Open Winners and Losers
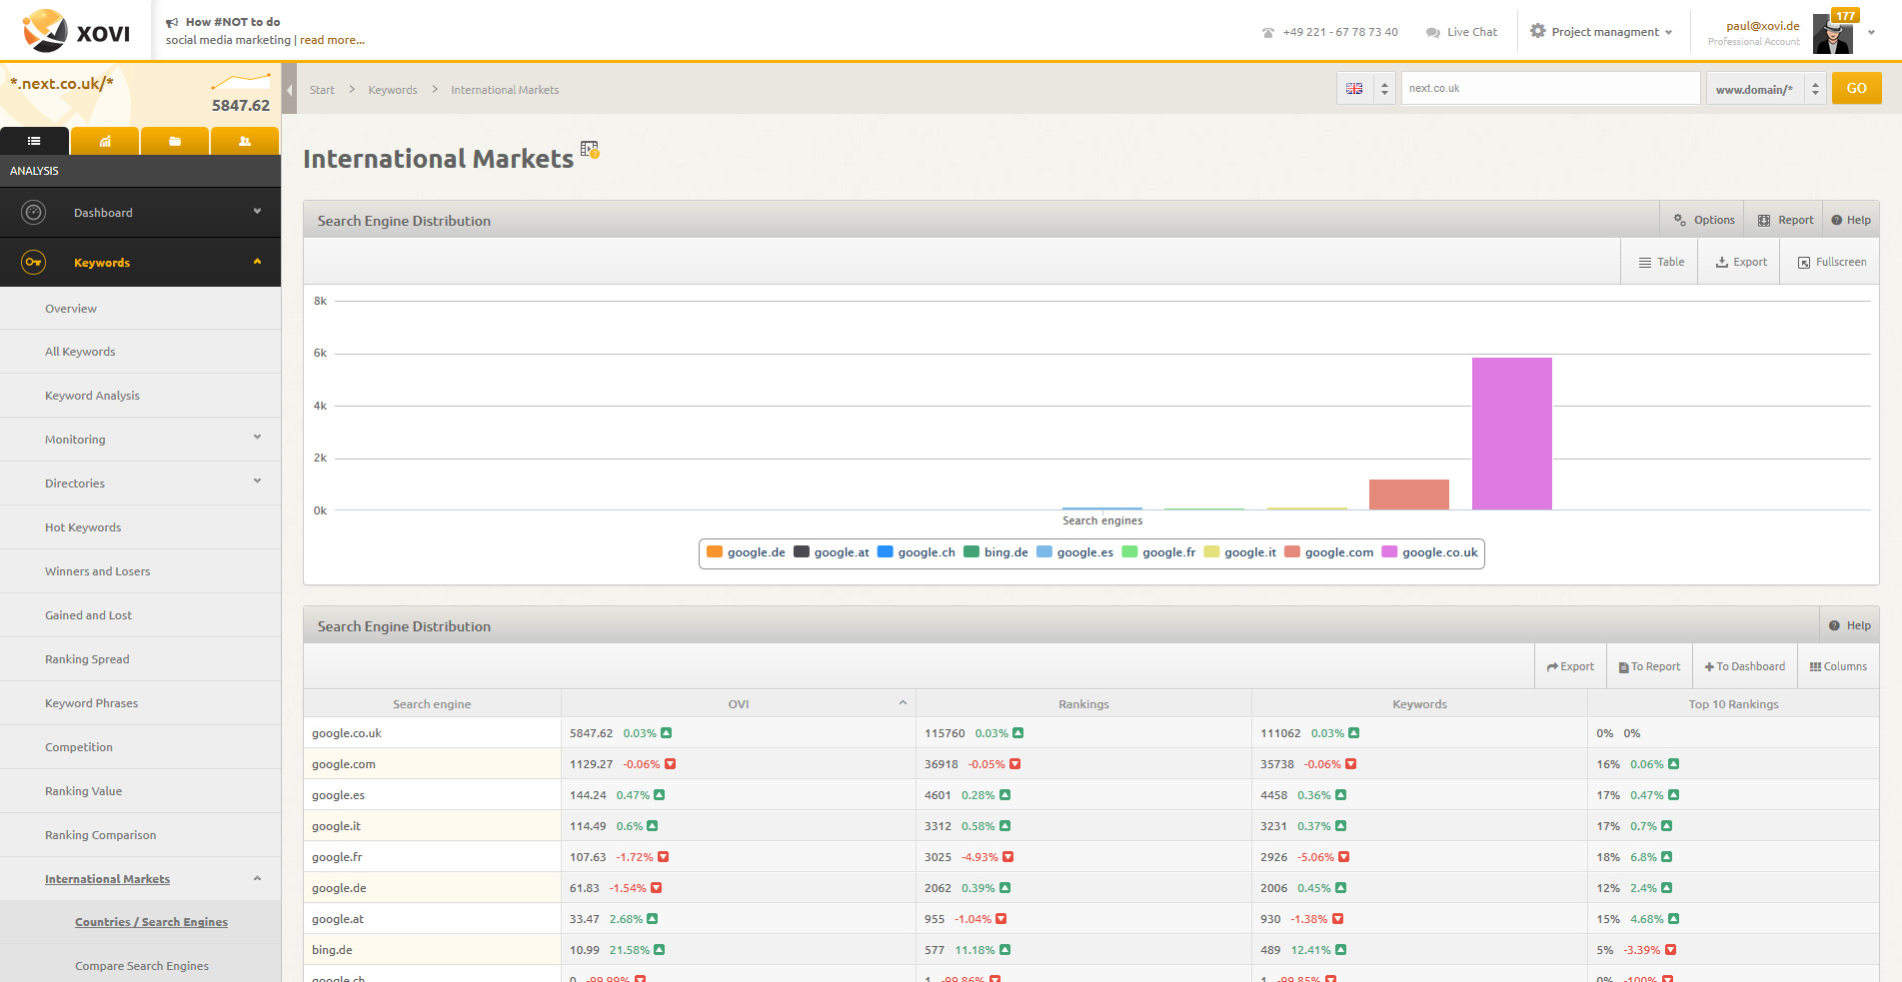The image size is (1902, 982). (x=98, y=571)
